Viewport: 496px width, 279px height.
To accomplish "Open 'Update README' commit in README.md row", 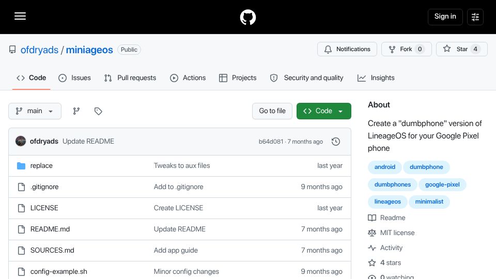I will point(180,229).
